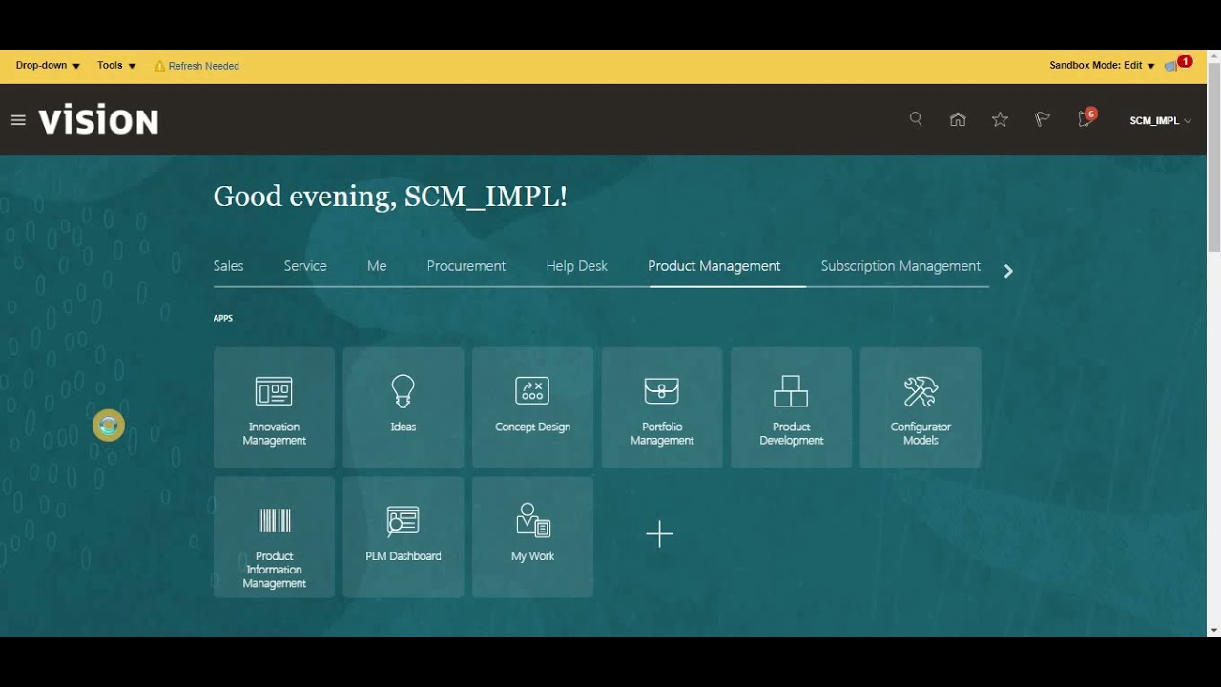
Task: Open Product Information Management app
Action: coord(274,537)
